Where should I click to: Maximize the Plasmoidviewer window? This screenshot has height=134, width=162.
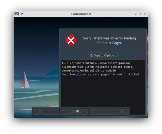pyautogui.click(x=140, y=14)
